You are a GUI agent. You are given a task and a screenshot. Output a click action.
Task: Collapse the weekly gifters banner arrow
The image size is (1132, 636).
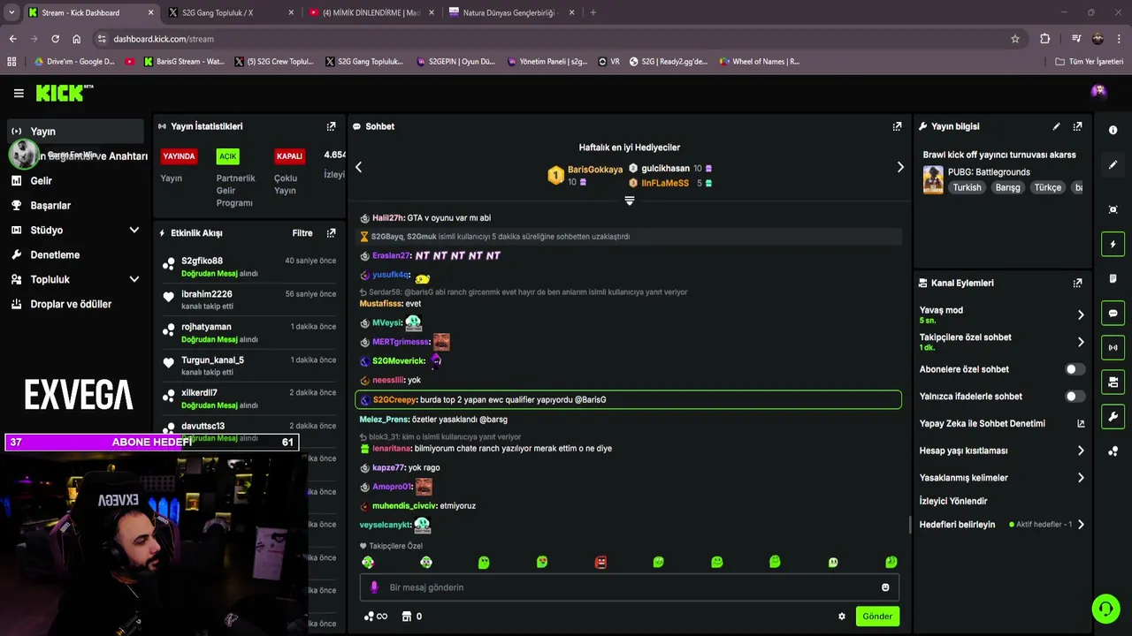click(x=630, y=201)
